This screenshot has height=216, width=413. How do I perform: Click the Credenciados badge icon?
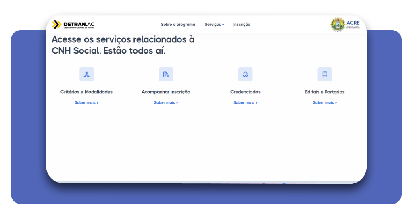[246, 75]
